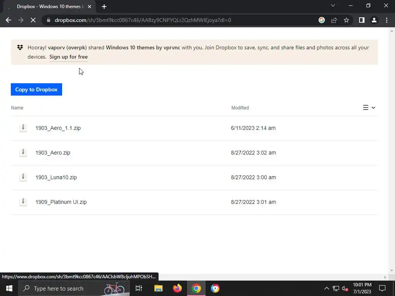Viewport: 395px width, 296px height.
Task: Open file 1903_Luna10.zip
Action: tap(56, 177)
